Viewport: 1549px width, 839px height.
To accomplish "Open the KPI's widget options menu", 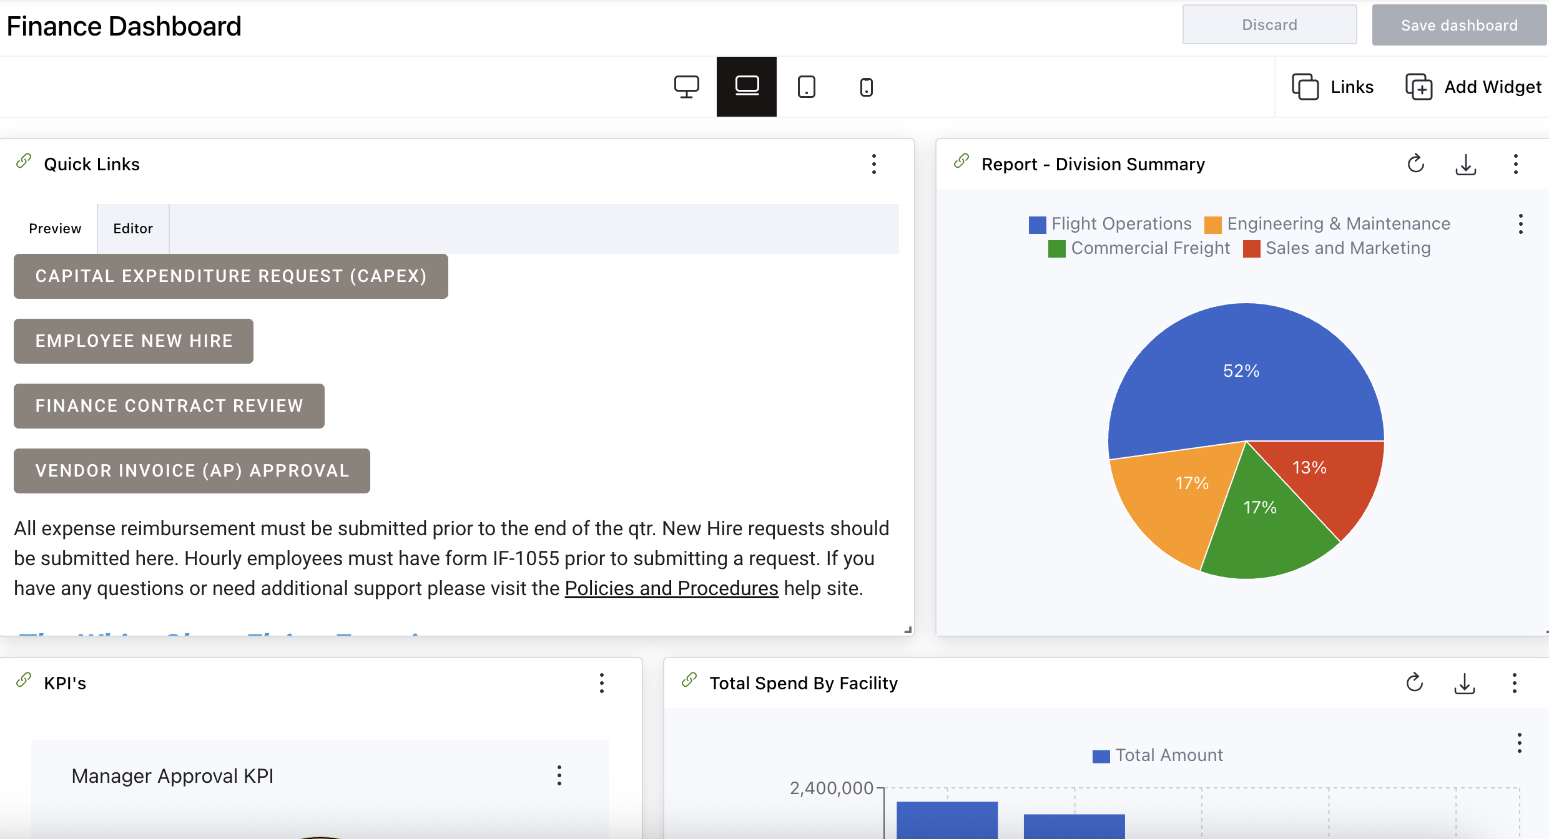I will [601, 683].
